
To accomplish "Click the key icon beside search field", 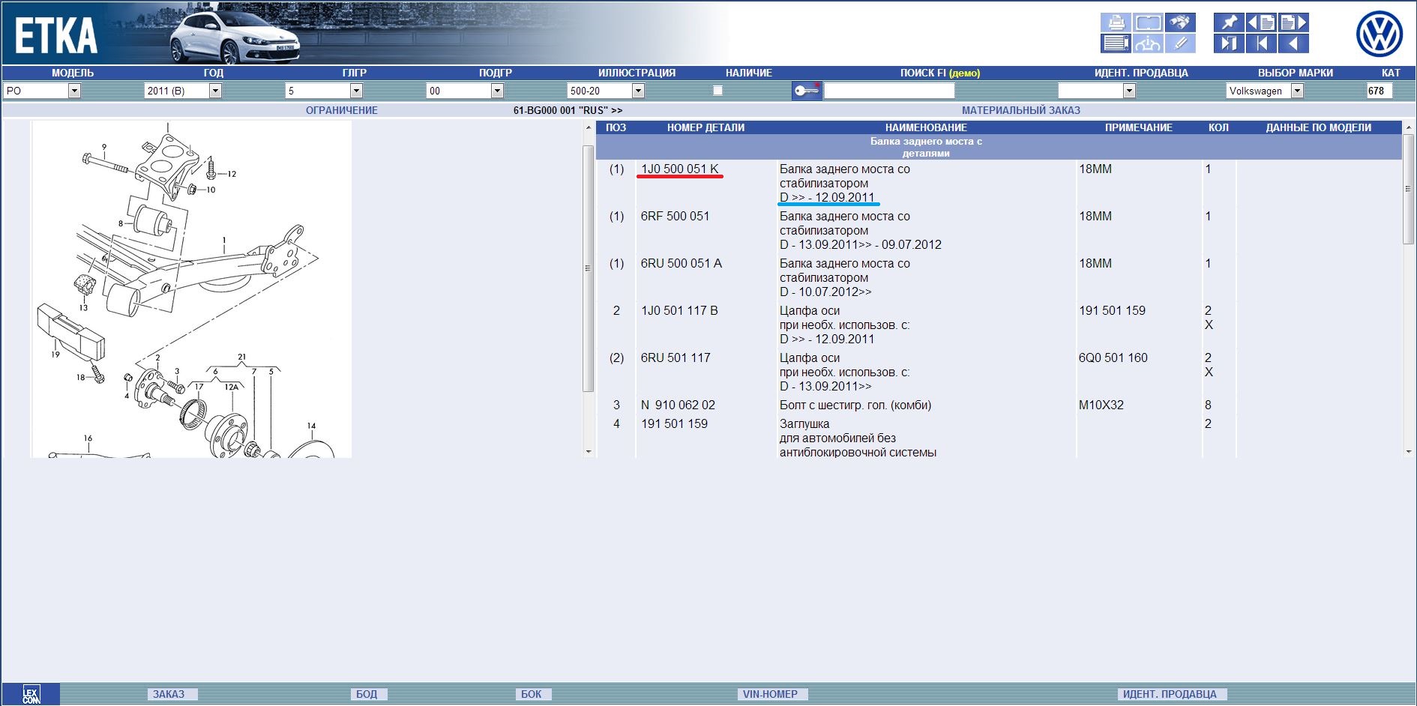I will coord(807,91).
